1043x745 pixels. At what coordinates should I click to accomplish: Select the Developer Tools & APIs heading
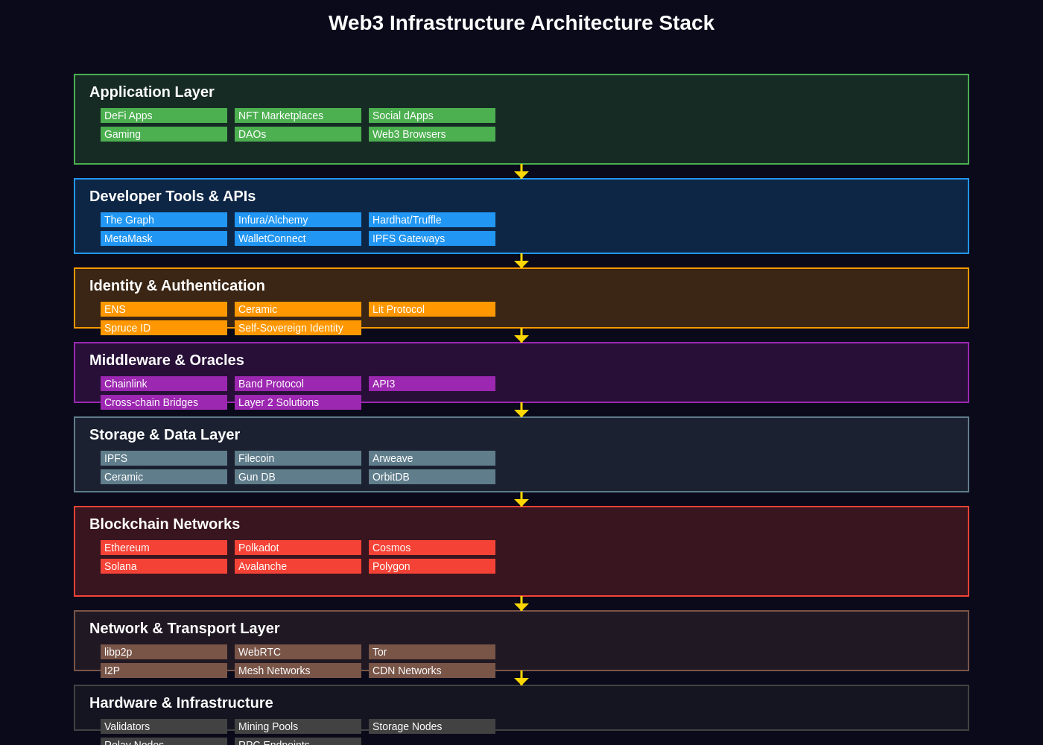(x=172, y=196)
